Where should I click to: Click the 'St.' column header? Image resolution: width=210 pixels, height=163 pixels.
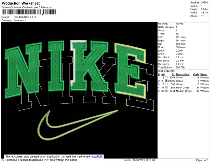(173, 74)
